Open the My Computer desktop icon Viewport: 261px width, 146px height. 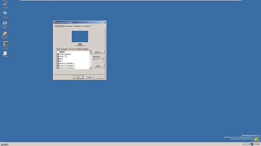(x=5, y=4)
